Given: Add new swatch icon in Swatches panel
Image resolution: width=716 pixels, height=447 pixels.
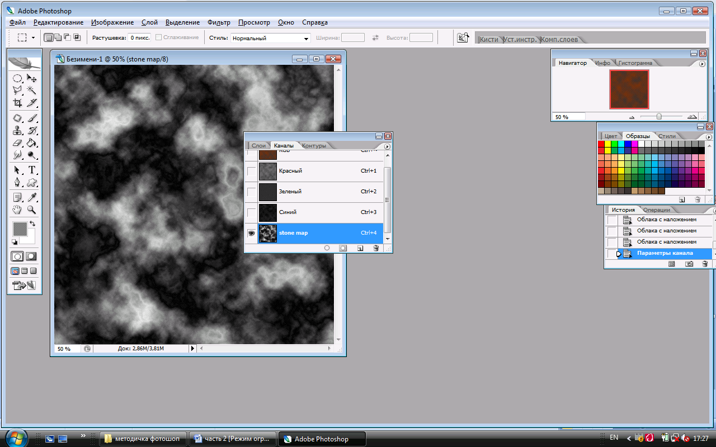Looking at the screenshot, I should tap(682, 199).
